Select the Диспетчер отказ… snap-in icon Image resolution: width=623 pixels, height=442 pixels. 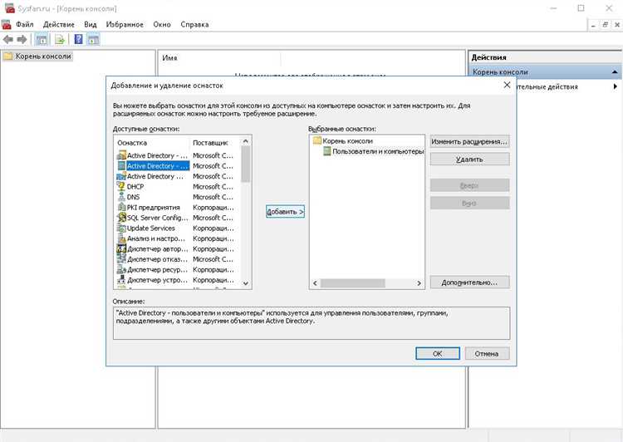[121, 259]
